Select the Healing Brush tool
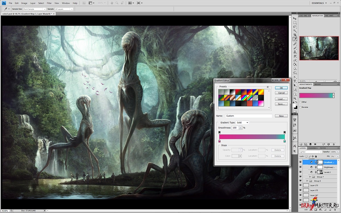This screenshot has height=213, width=341. coord(295,44)
